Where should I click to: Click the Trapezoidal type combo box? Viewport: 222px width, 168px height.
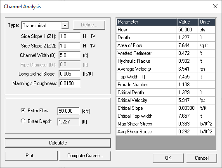click(45, 26)
